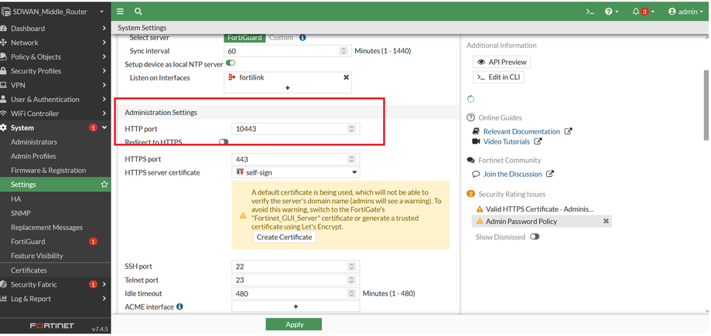Click the HTTP port stepper arrows
Viewport: 711px width, 336px height.
(351, 128)
